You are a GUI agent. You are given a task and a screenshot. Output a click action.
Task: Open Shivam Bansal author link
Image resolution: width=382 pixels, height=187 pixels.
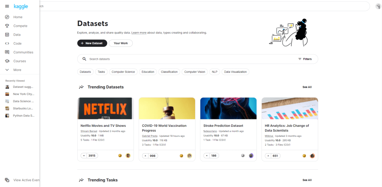[x=89, y=131]
